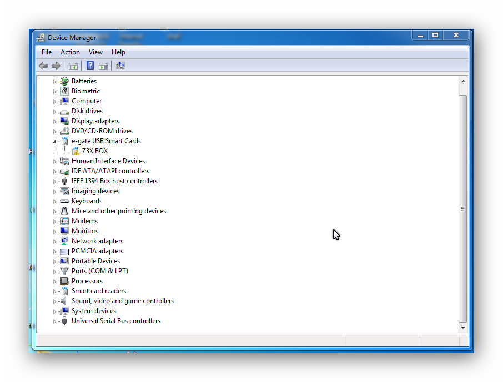This screenshot has width=503, height=382.
Task: Expand the Display adapters node
Action: [x=54, y=122]
